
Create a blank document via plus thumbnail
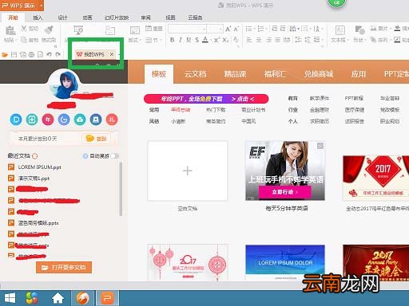(188, 171)
